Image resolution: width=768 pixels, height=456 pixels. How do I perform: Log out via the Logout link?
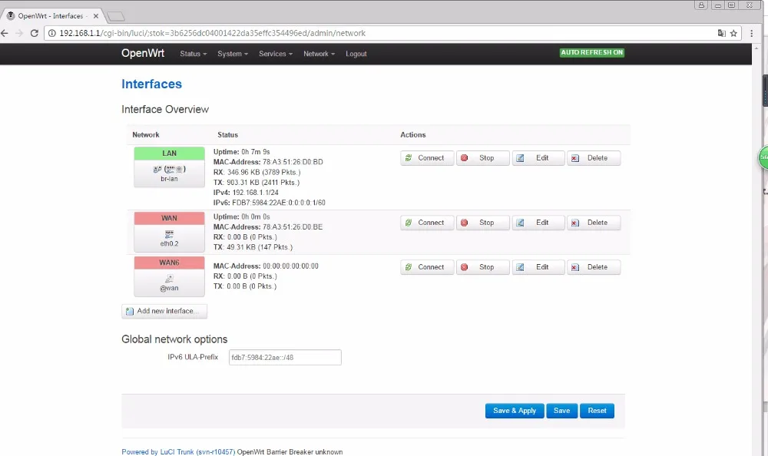[x=356, y=54]
